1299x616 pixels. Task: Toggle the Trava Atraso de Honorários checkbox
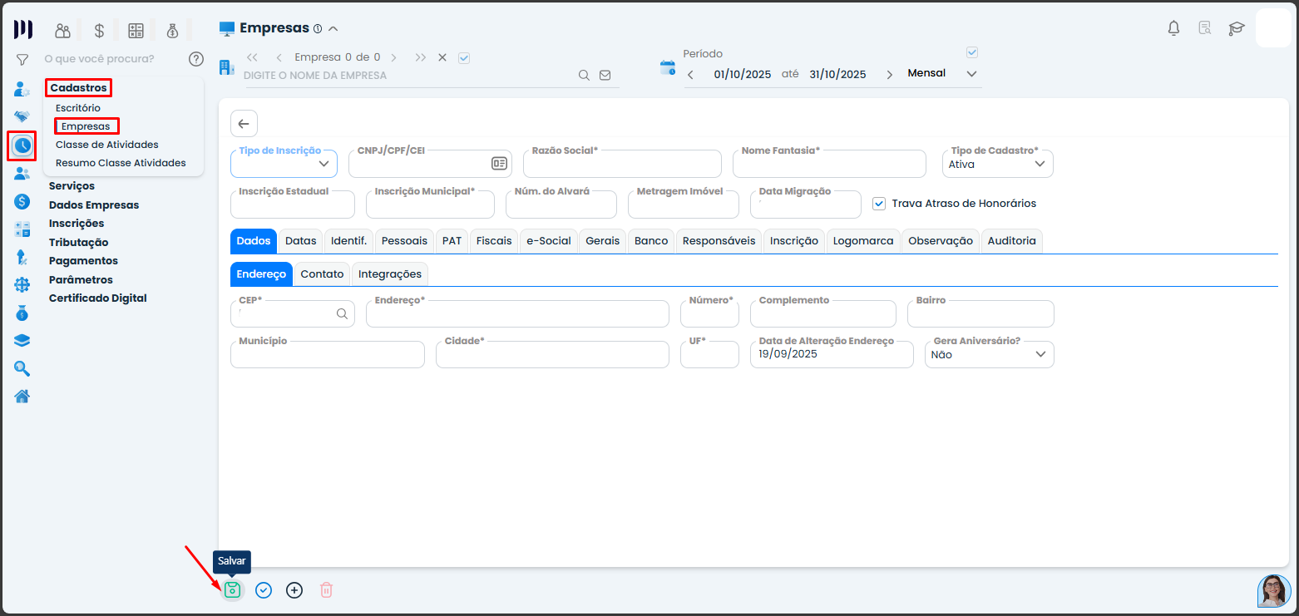pyautogui.click(x=879, y=204)
